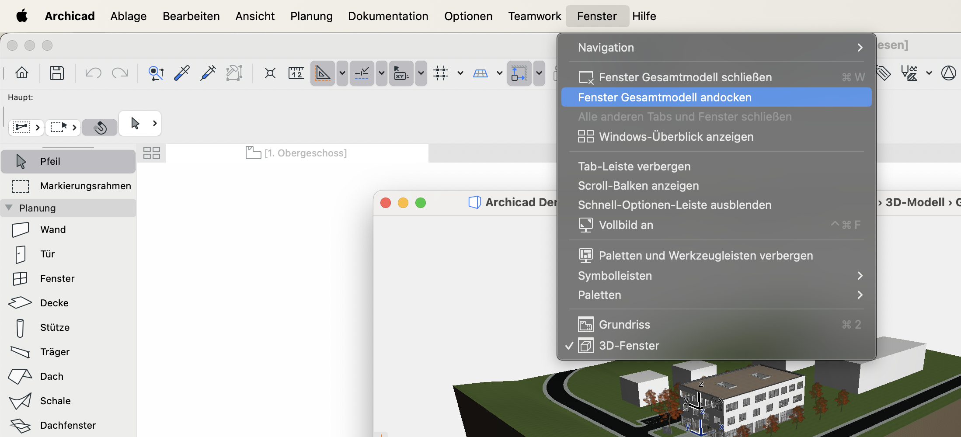Expand the Symbolleisten submenu
Image resolution: width=961 pixels, height=437 pixels.
(717, 276)
